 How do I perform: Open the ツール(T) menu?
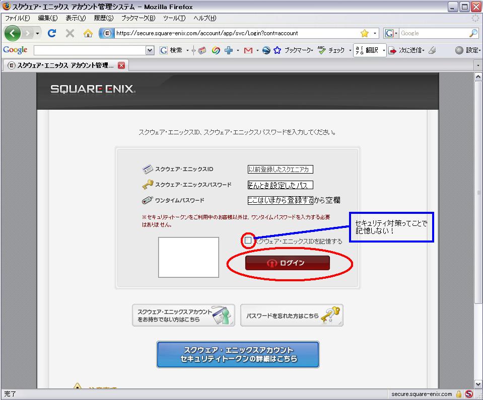click(x=174, y=18)
